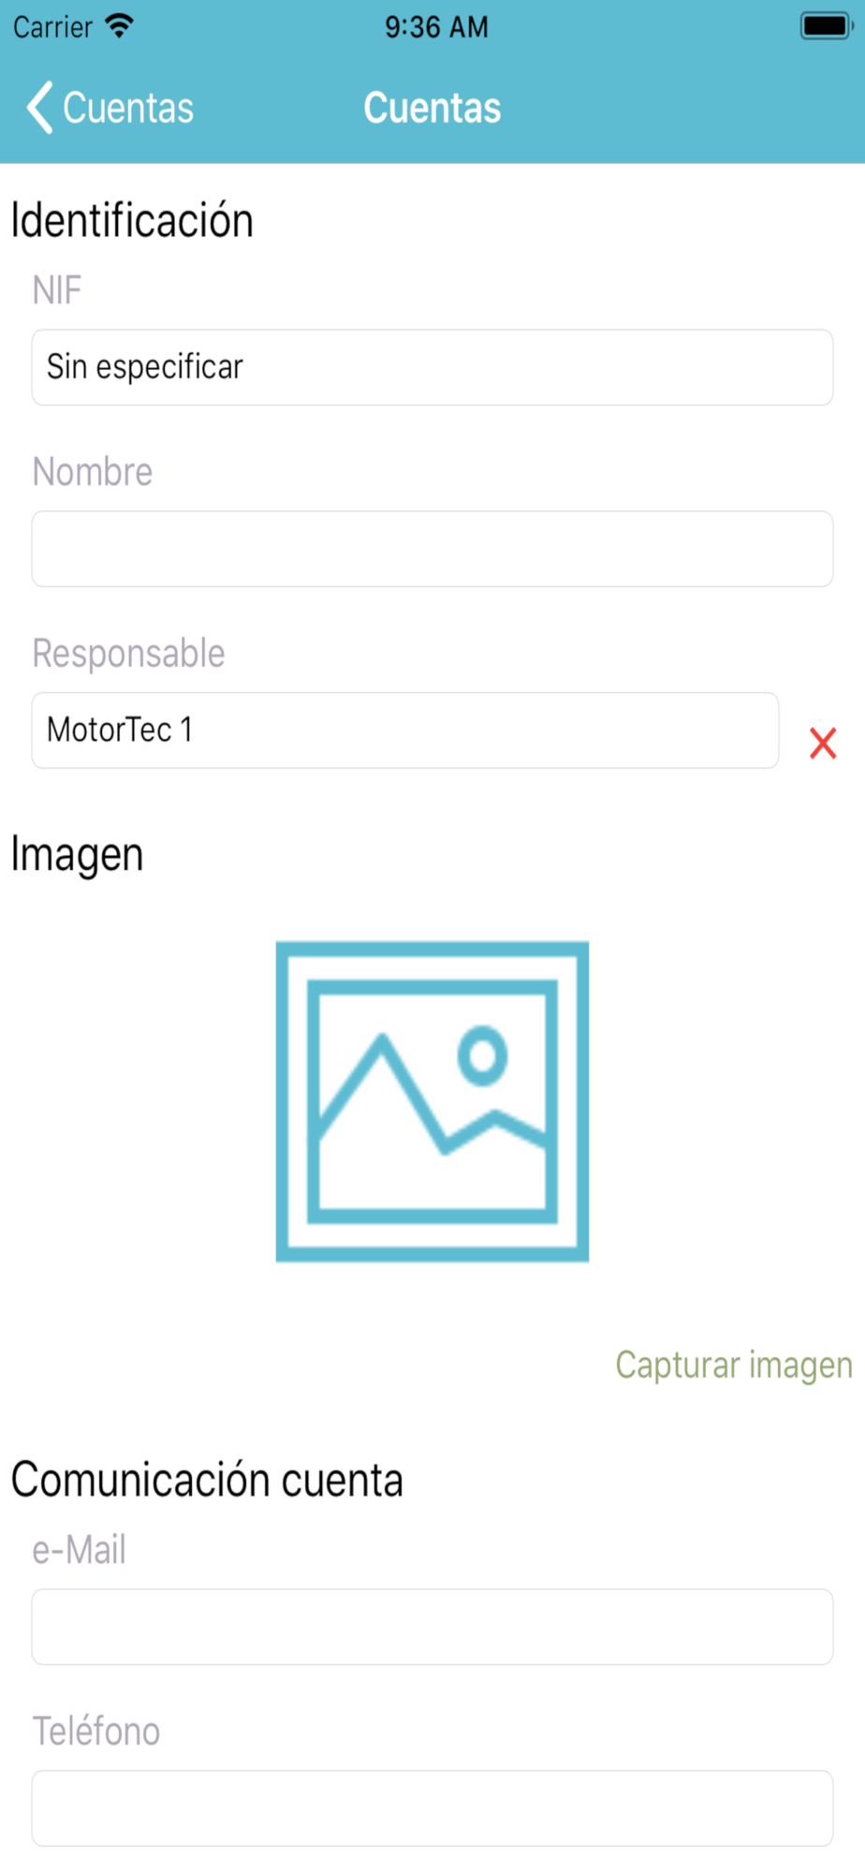Go back to Cuentas list
Image resolution: width=865 pixels, height=1873 pixels.
(110, 108)
